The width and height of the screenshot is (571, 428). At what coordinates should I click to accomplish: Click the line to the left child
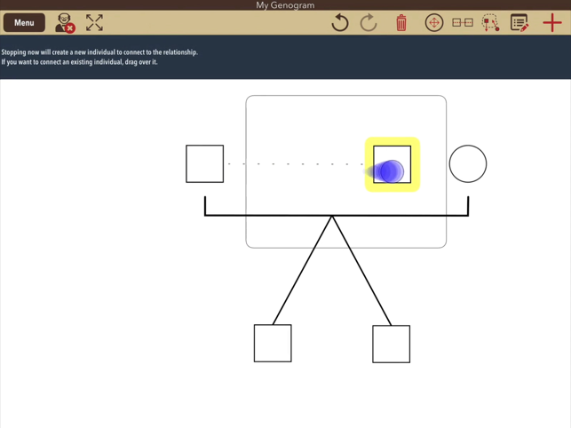coord(302,271)
